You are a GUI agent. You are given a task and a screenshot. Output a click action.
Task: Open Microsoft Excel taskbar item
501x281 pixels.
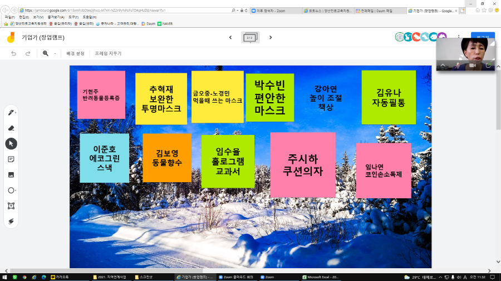point(321,277)
